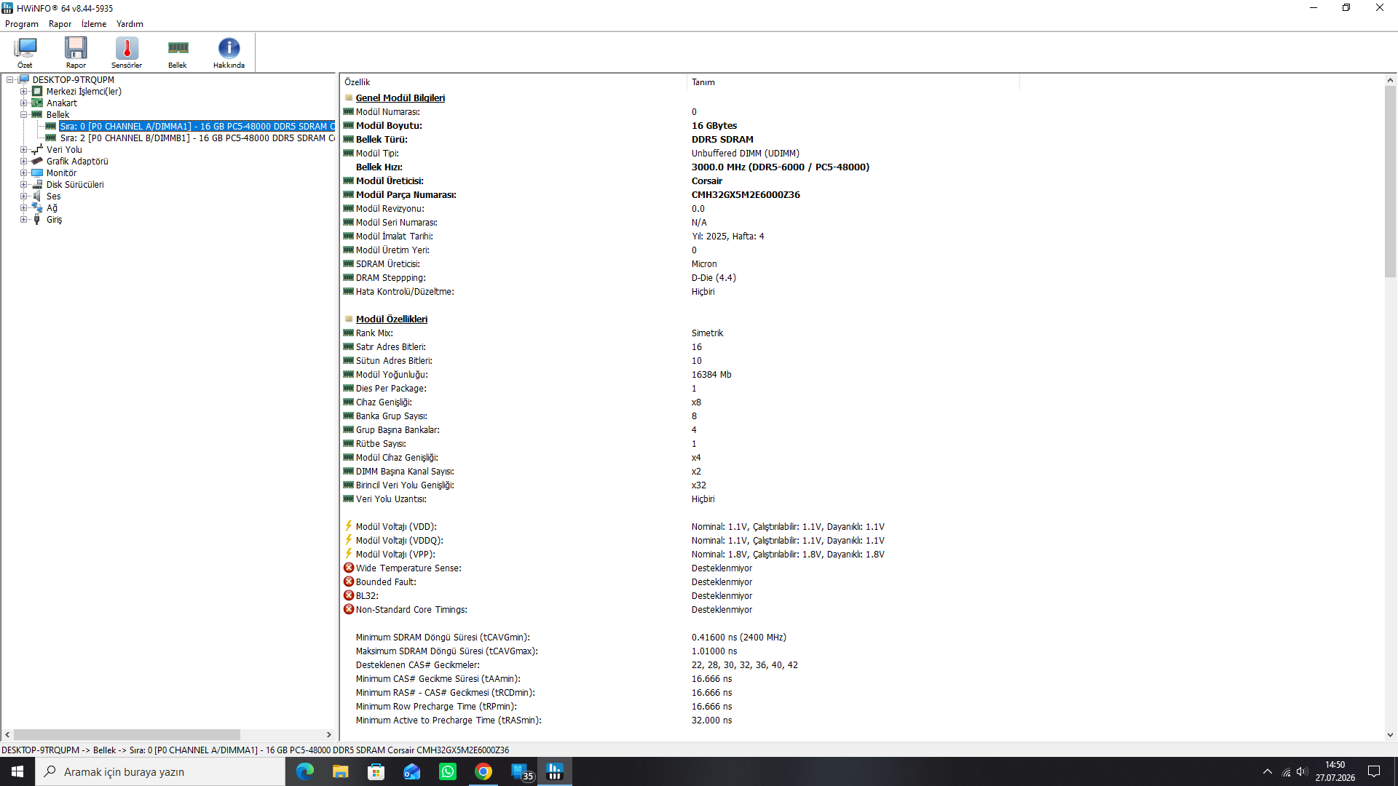Click the Bellek memory toolbar icon
The image size is (1398, 786).
[x=178, y=52]
